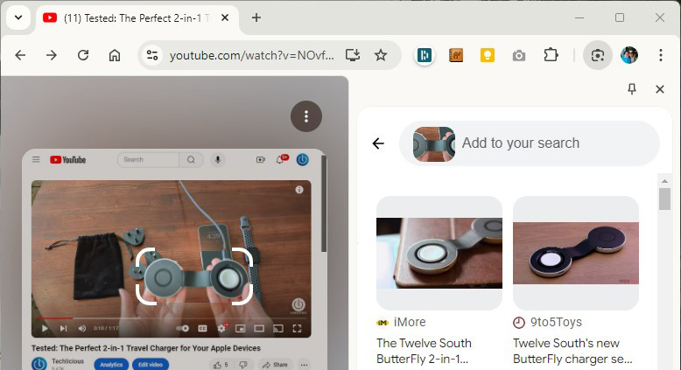
Task: Open the teal bar-chart extension icon
Action: coord(425,55)
